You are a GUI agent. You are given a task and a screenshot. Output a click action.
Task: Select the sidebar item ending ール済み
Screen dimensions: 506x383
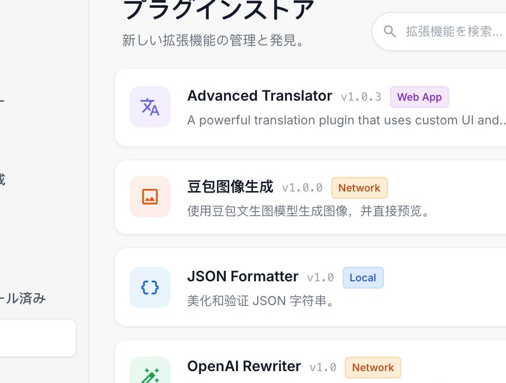[23, 298]
